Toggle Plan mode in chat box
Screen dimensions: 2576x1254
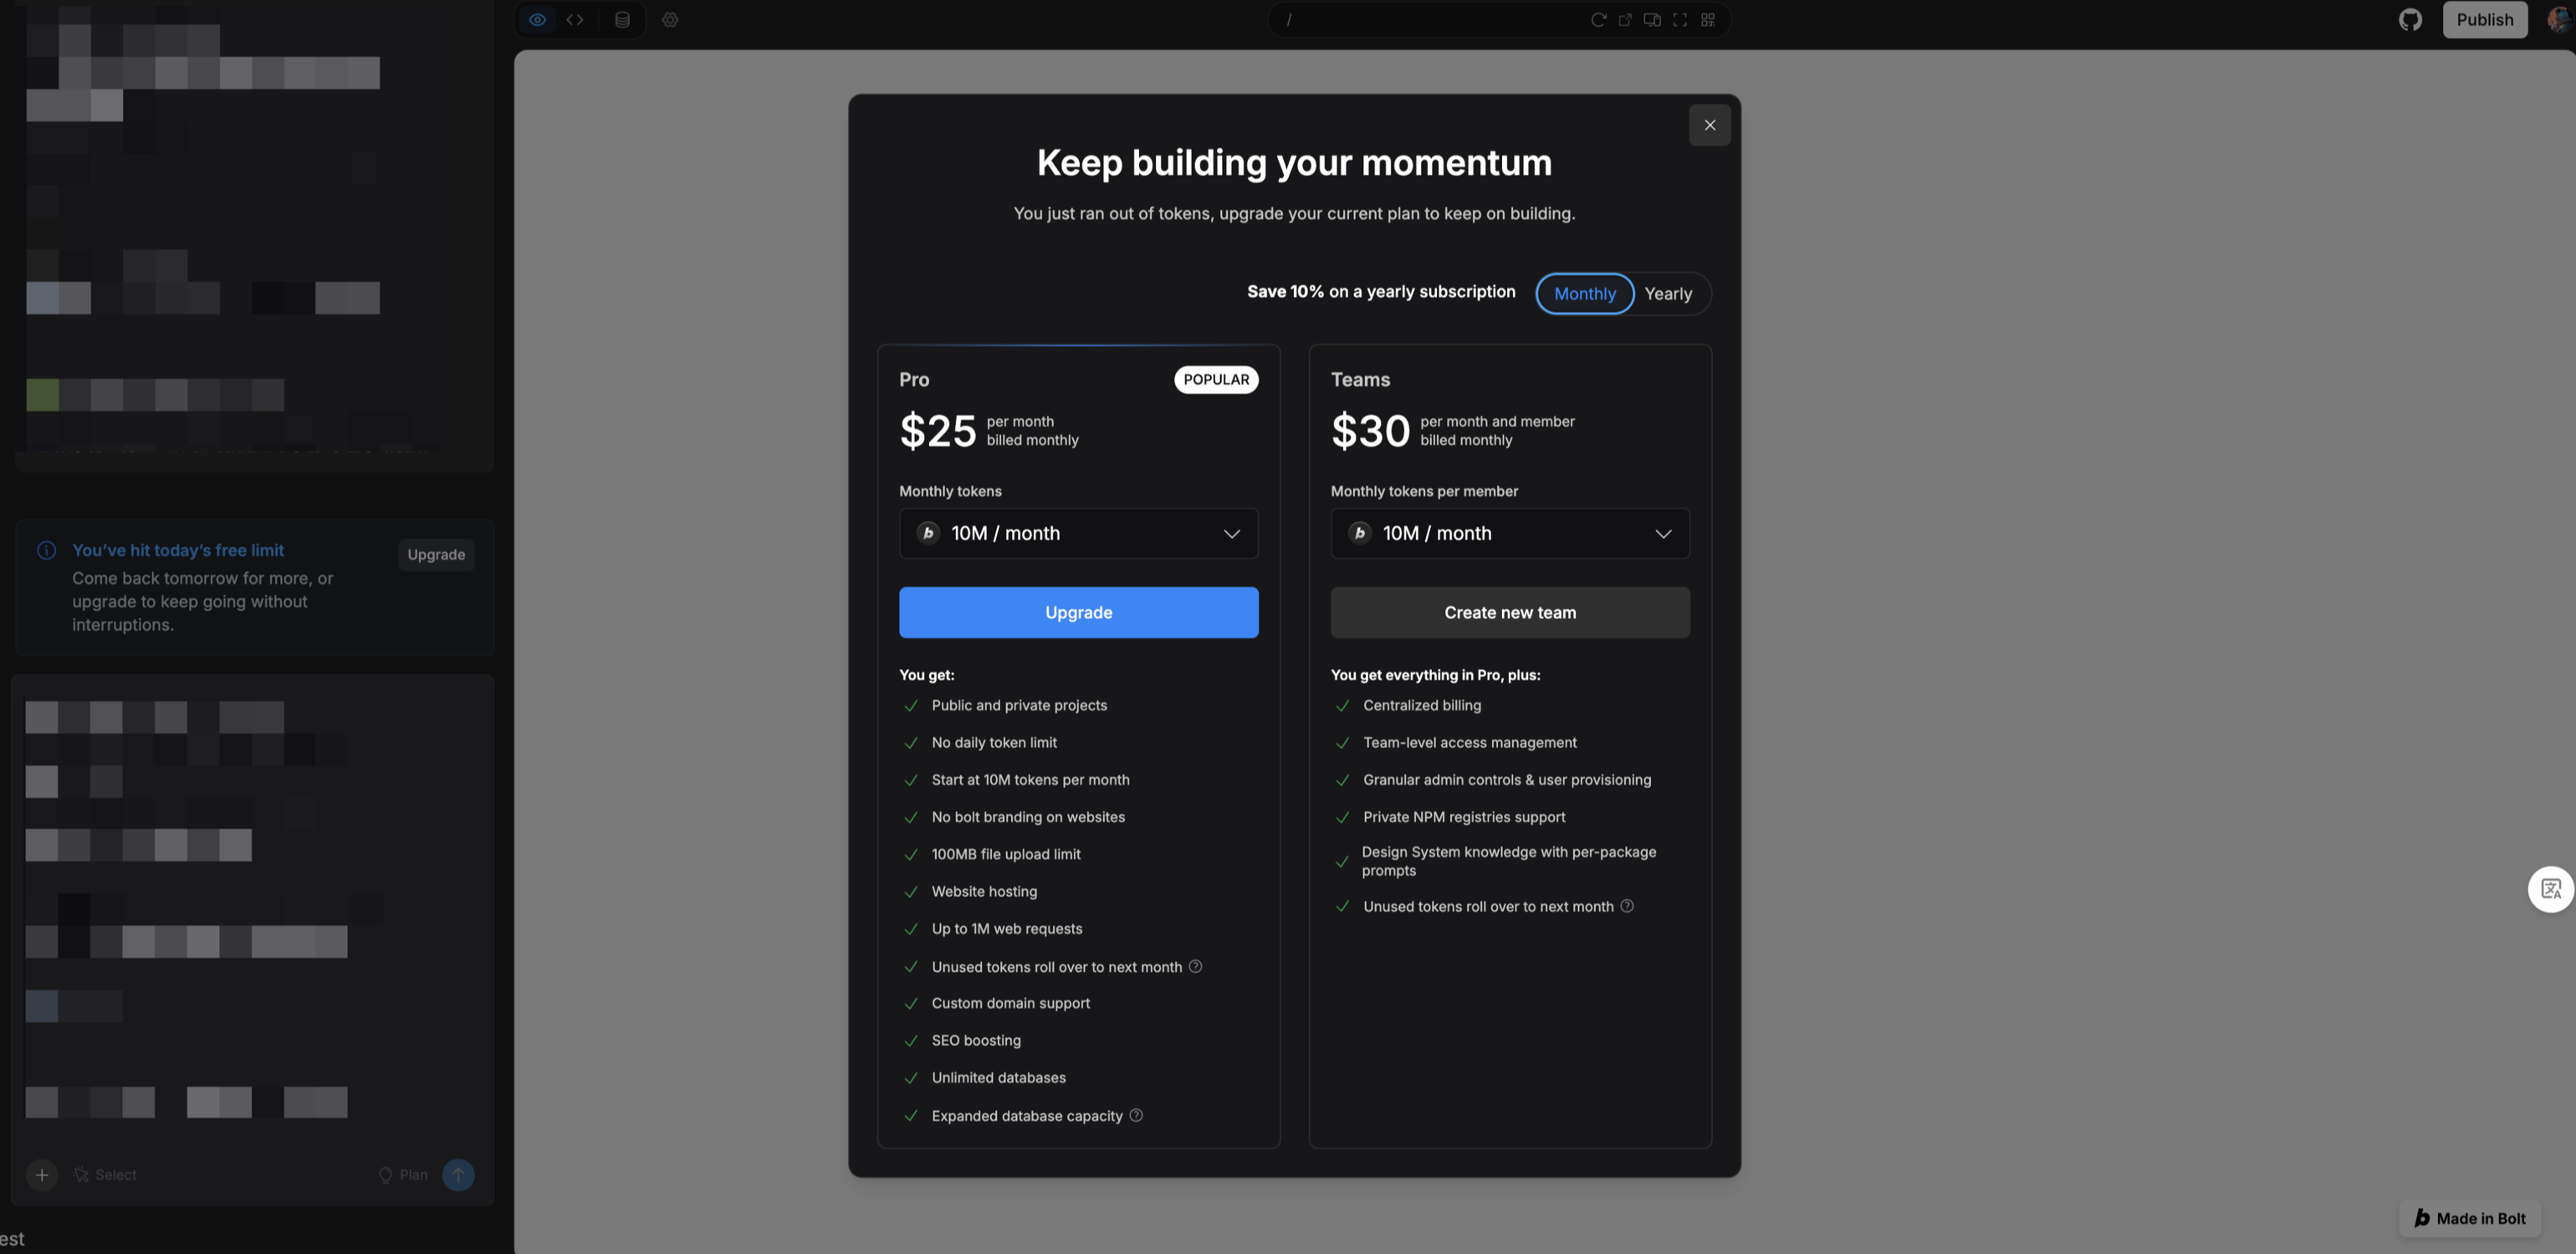[404, 1175]
